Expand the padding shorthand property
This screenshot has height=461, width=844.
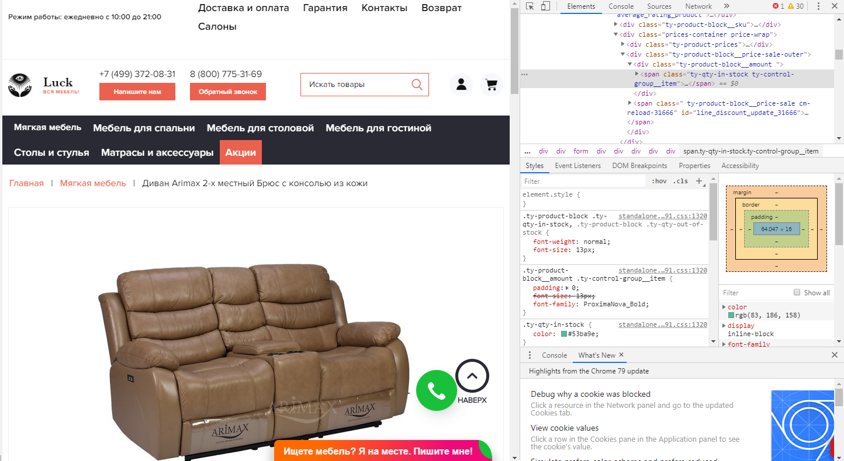click(568, 288)
